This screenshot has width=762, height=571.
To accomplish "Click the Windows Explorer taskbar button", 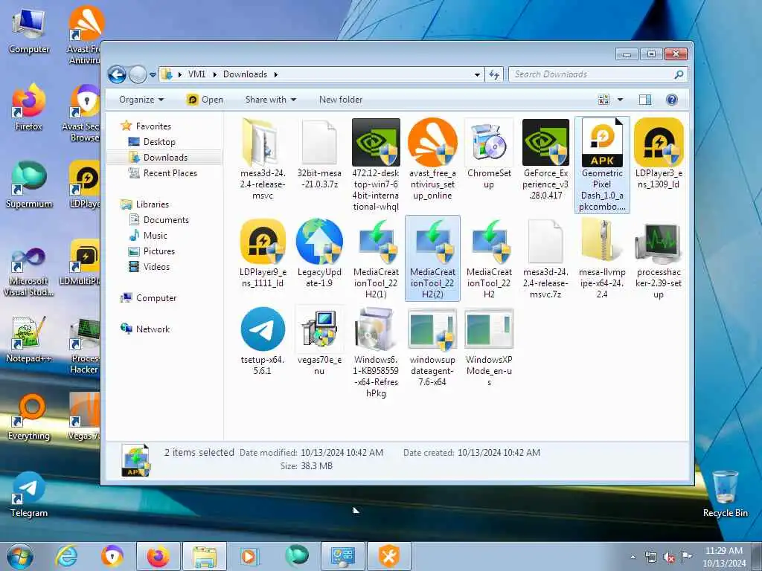I will 205,556.
